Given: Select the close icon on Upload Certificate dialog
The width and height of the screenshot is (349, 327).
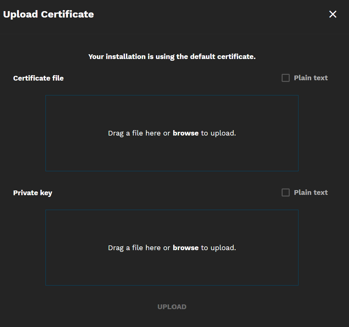Looking at the screenshot, I should 332,14.
